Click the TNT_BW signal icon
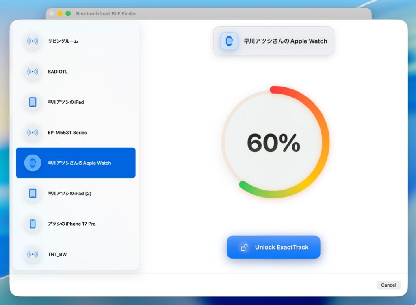This screenshot has height=305, width=416. pos(32,254)
